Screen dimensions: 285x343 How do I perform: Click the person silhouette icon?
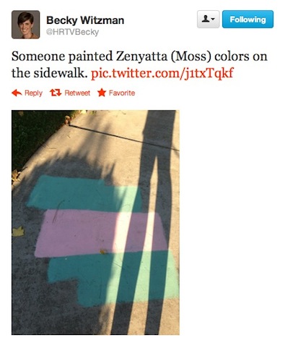point(206,19)
